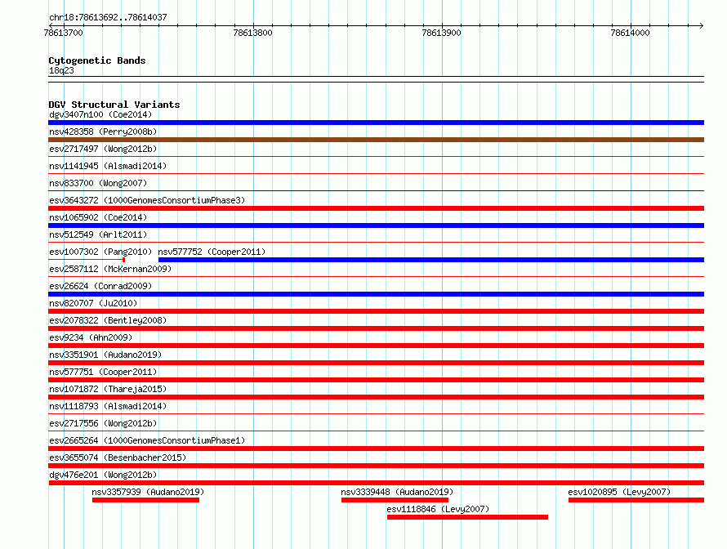
Task: Select the nsv3339448 red feature bar
Action: (395, 500)
